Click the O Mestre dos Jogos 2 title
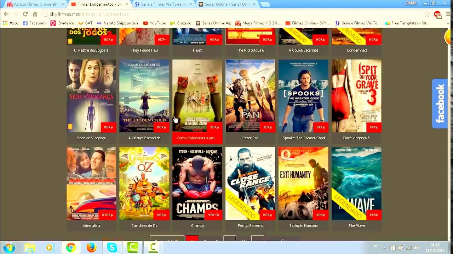453x254 pixels. click(x=91, y=50)
